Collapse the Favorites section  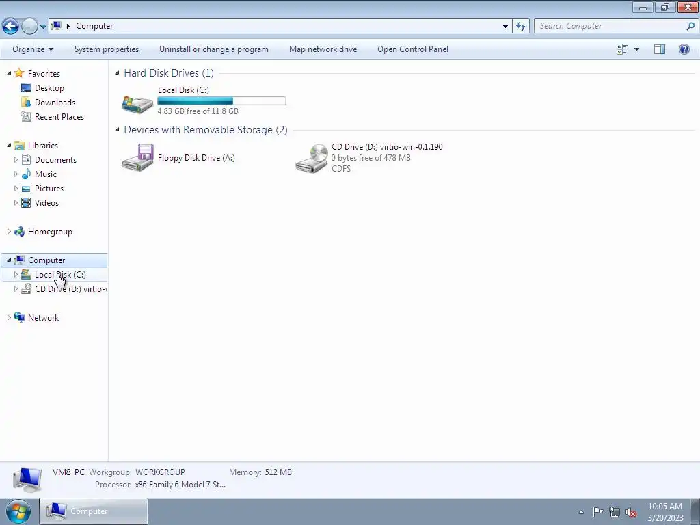click(x=9, y=73)
